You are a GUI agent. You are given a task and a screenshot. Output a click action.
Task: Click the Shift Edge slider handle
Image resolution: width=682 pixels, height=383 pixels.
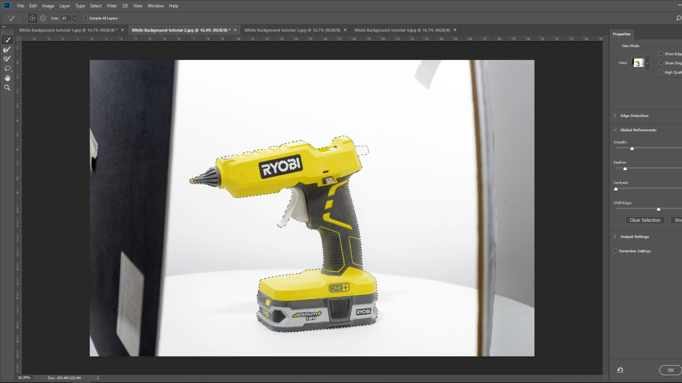click(x=659, y=209)
